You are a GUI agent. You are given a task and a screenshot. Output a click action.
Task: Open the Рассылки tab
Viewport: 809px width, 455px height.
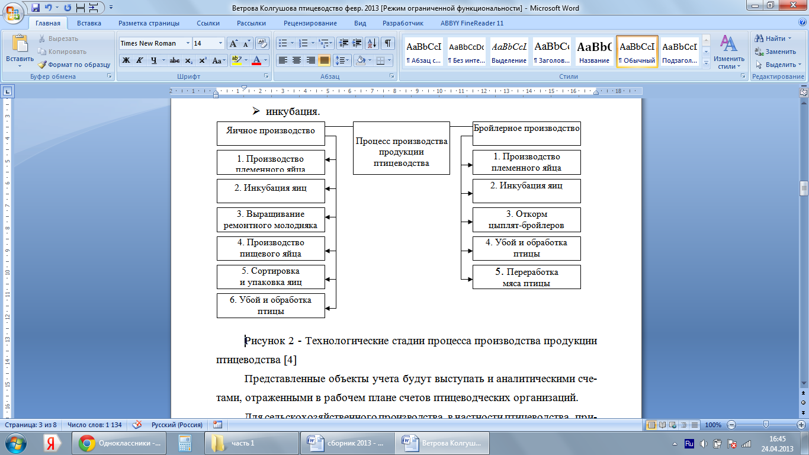tap(251, 23)
